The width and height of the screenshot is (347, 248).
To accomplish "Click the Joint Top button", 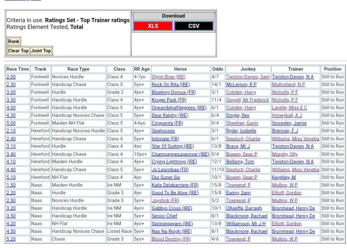I will pos(41,51).
